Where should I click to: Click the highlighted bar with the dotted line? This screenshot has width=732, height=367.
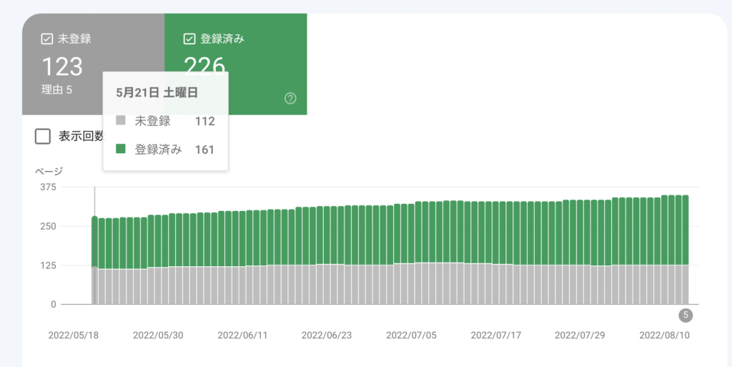tap(95, 260)
